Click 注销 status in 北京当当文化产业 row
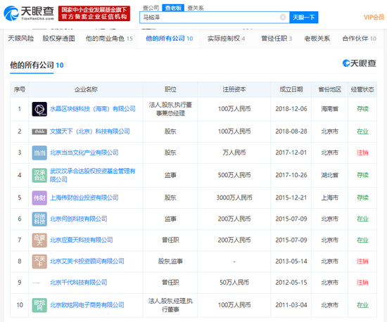The image size is (387, 322). click(362, 153)
